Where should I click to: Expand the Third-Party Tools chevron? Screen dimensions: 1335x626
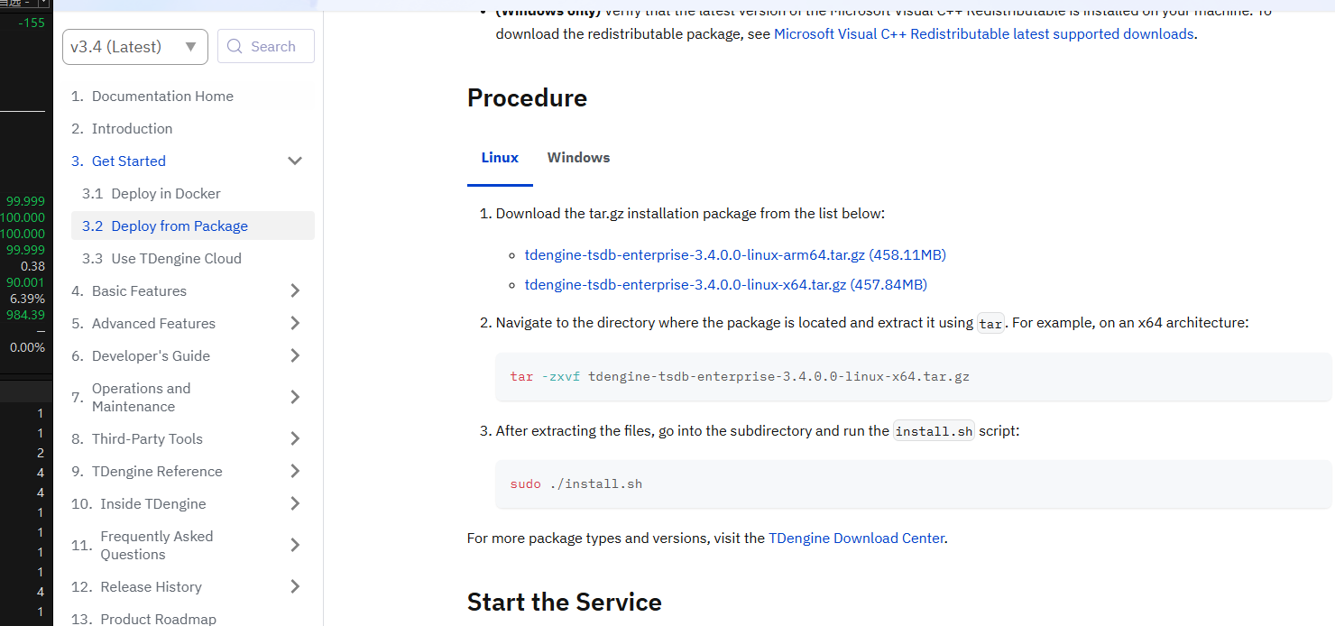(294, 438)
